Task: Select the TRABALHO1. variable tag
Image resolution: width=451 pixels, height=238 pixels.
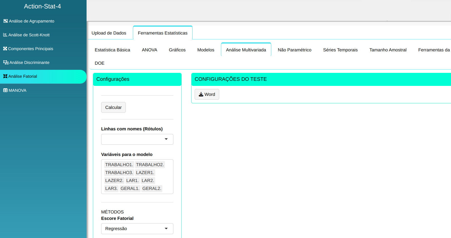Action: [119, 165]
